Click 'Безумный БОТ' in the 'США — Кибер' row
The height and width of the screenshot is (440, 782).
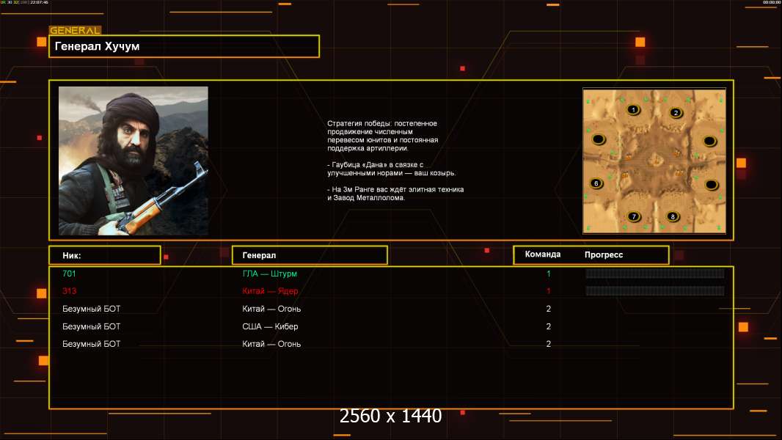91,326
